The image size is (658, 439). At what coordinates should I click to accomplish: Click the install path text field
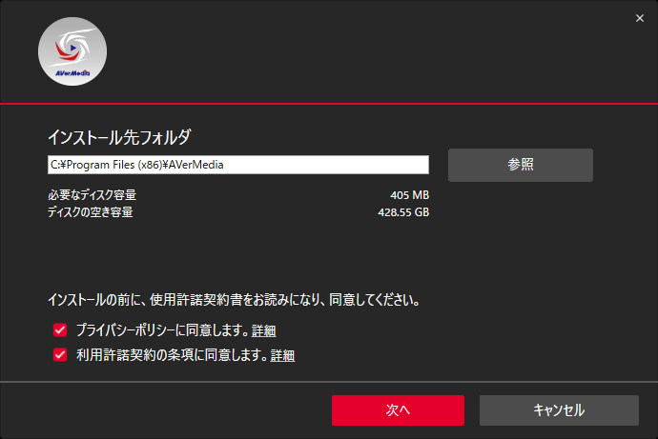pyautogui.click(x=238, y=165)
